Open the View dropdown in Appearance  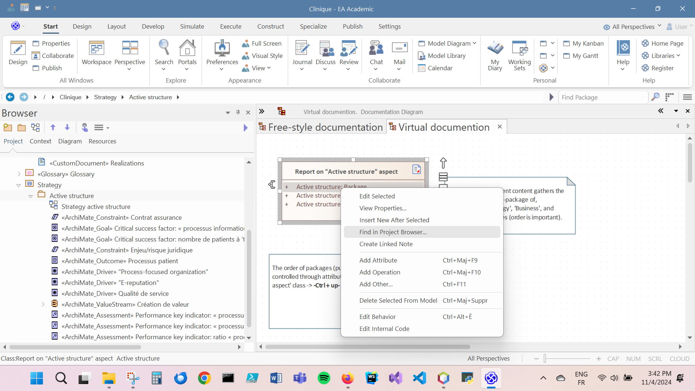257,68
